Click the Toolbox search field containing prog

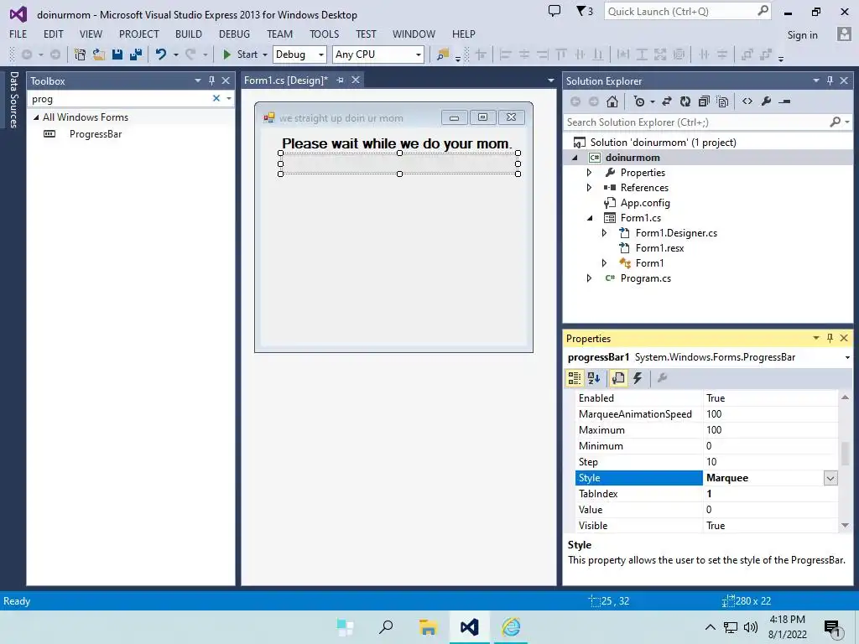click(119, 99)
